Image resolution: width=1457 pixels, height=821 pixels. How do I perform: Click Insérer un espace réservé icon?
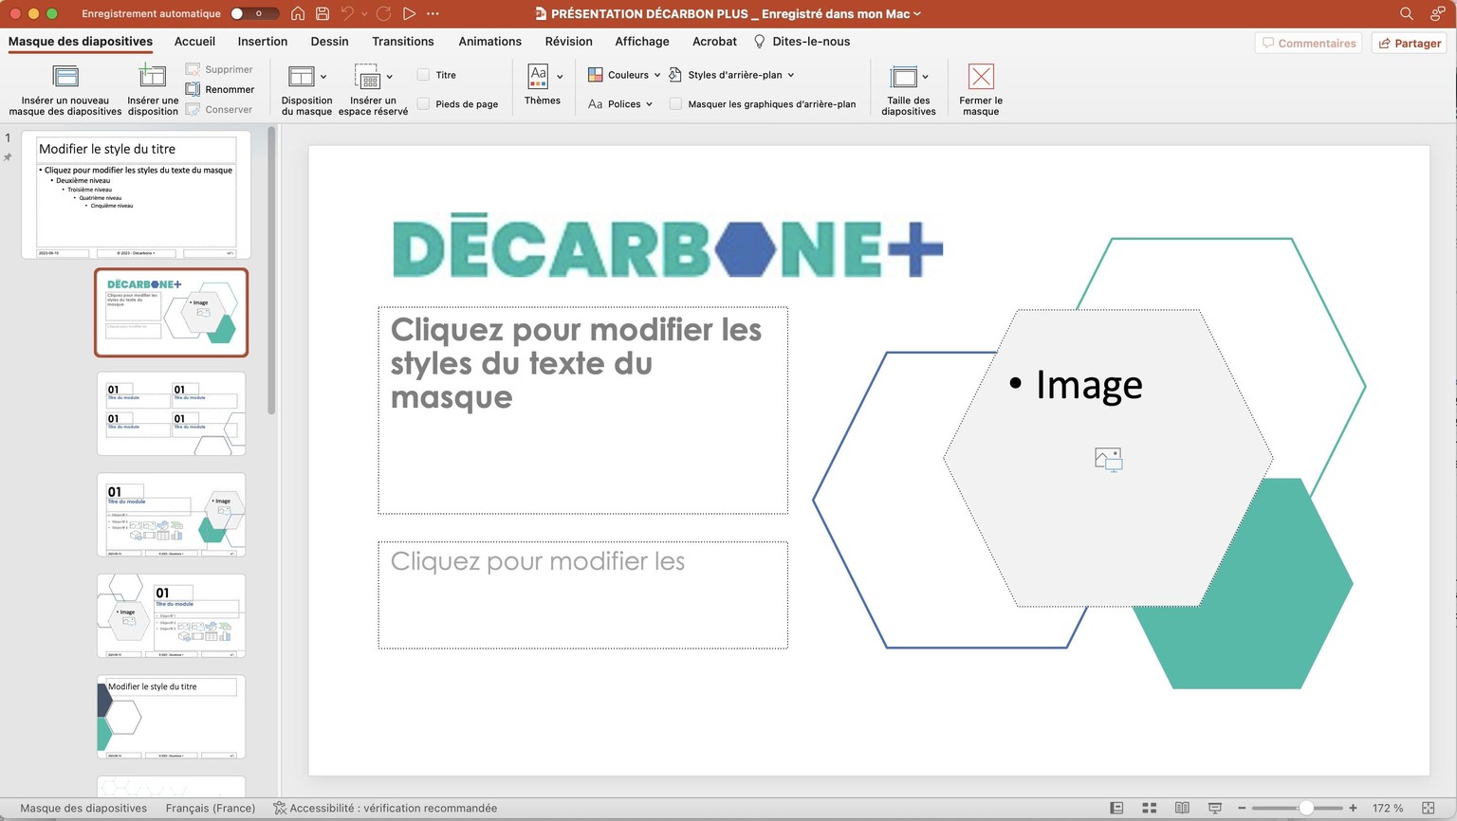tap(366, 77)
